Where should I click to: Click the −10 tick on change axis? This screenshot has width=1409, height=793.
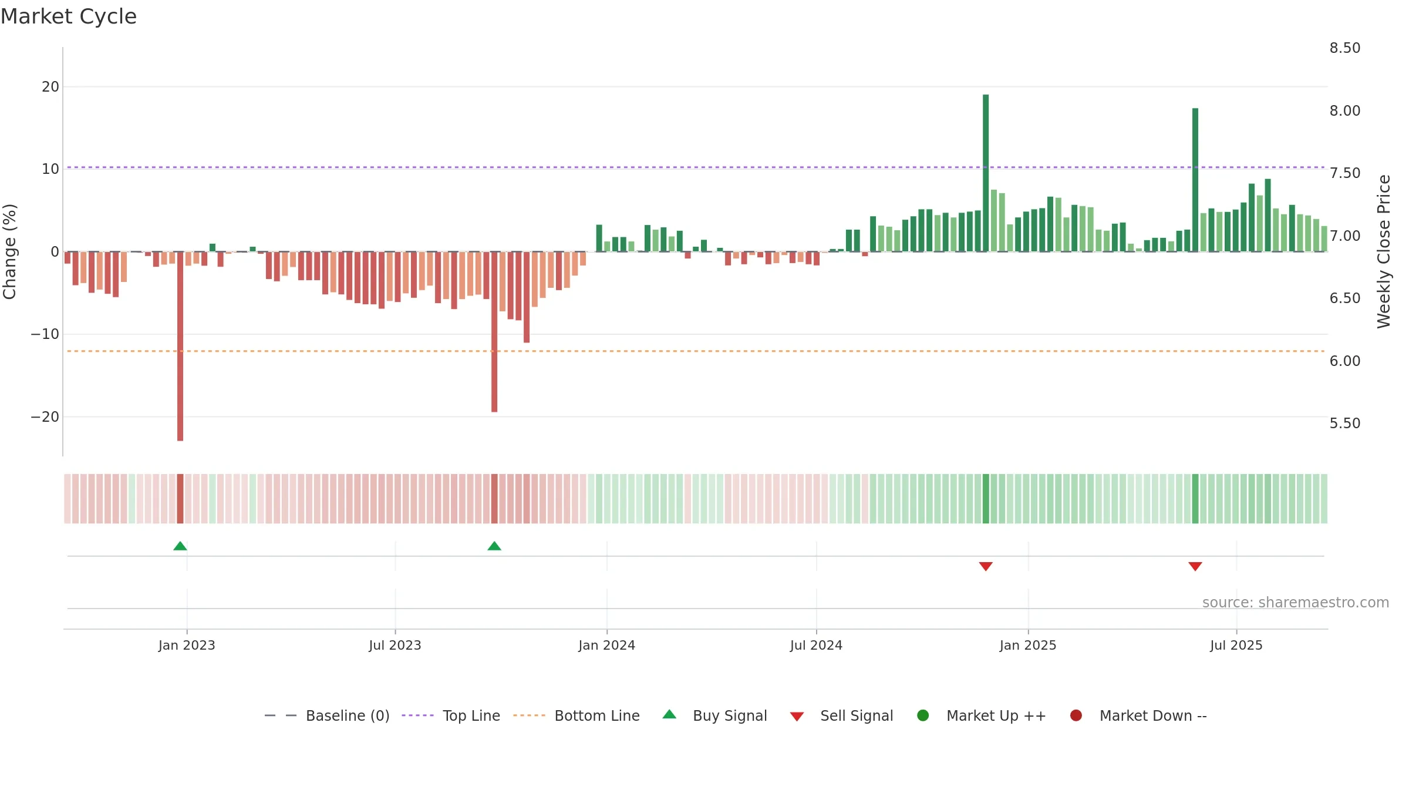coord(45,334)
